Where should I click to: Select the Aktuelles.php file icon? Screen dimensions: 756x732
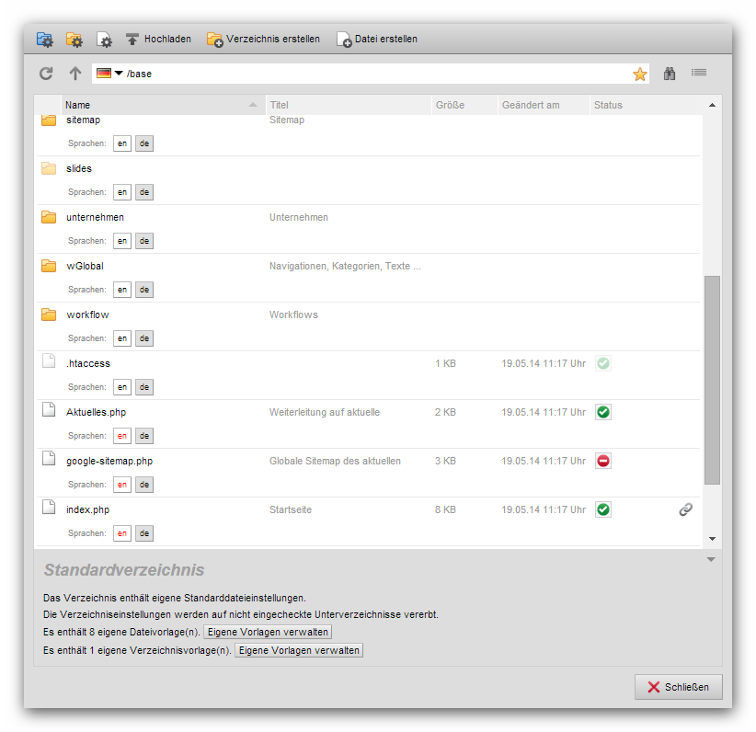click(x=49, y=409)
